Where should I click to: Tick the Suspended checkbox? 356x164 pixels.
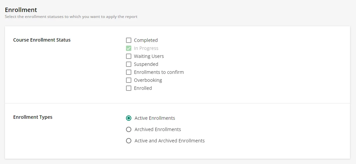click(x=129, y=64)
